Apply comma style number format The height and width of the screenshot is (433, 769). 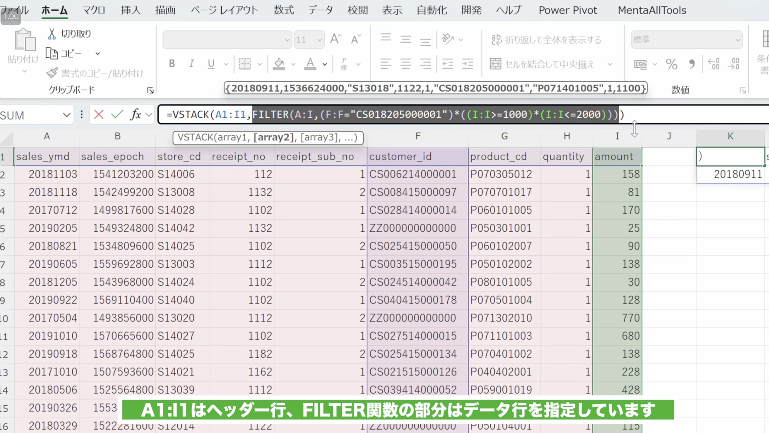pos(692,64)
